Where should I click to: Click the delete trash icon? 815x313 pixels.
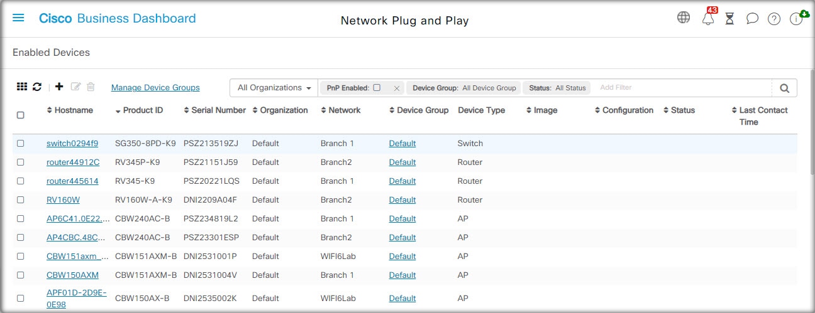[x=91, y=87]
